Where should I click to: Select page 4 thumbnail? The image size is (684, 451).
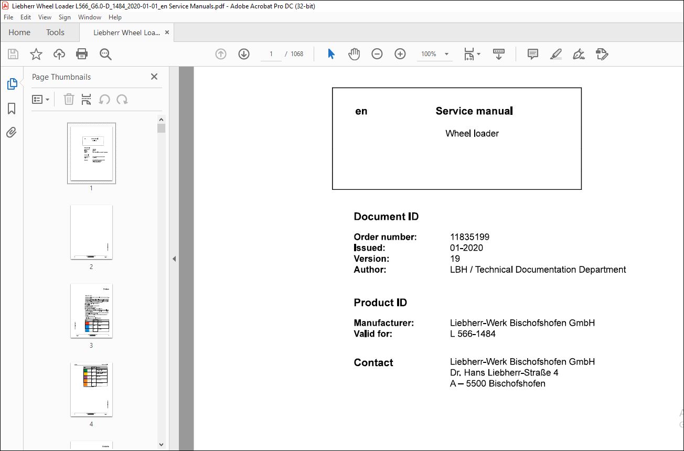click(x=91, y=389)
